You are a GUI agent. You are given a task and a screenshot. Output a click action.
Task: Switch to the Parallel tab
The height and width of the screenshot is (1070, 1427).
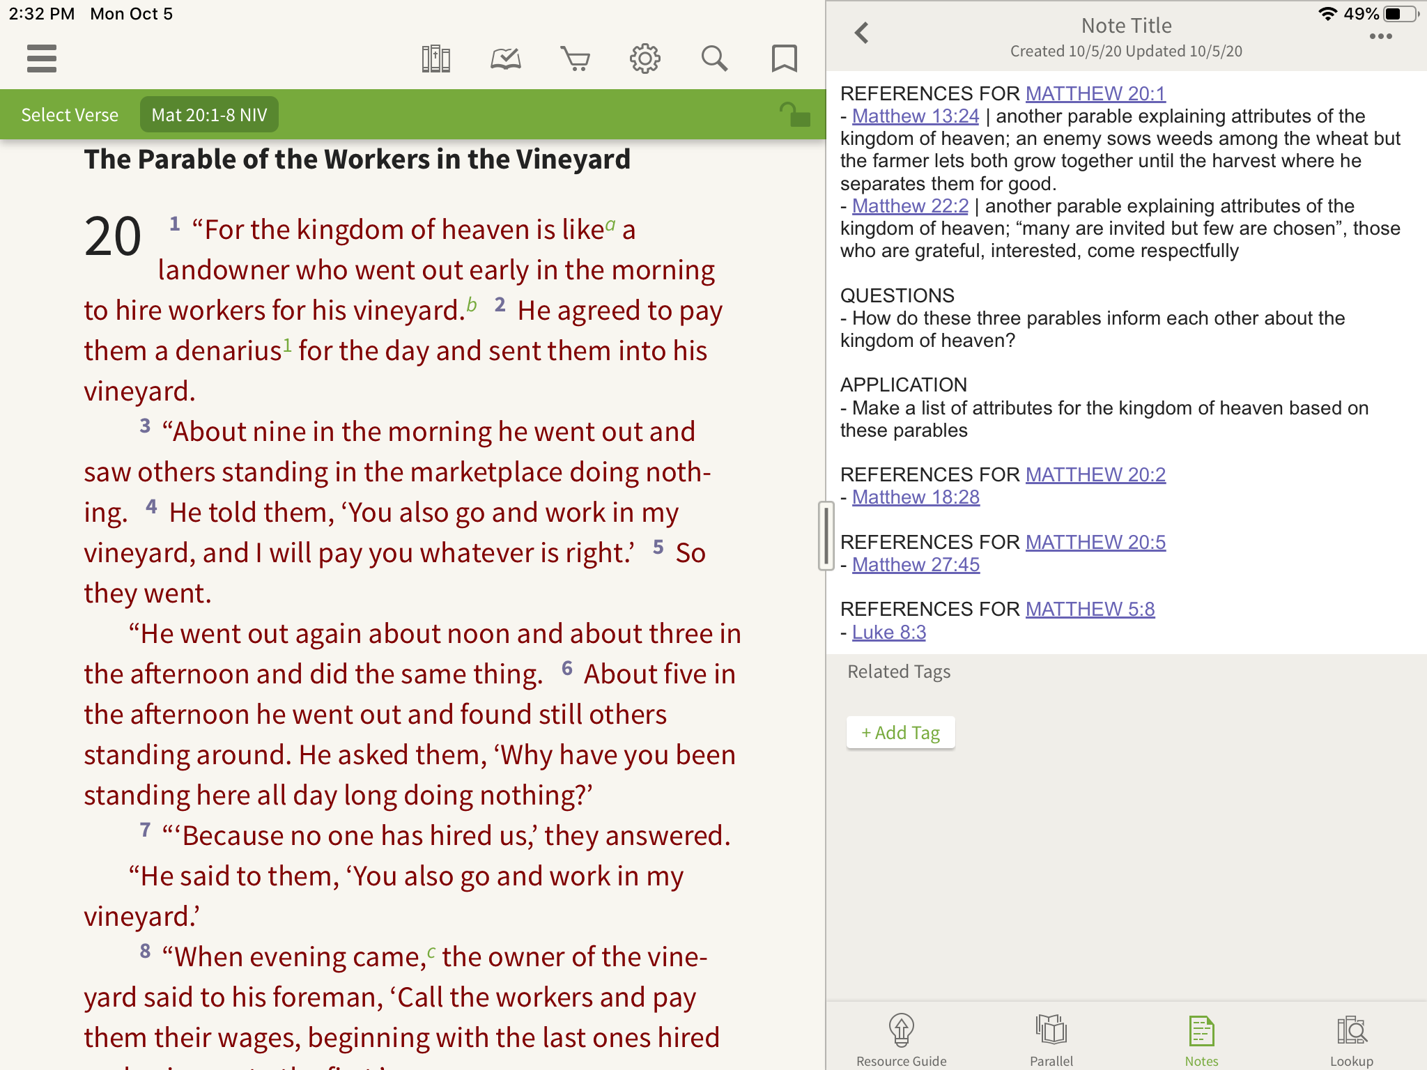(x=1051, y=1039)
